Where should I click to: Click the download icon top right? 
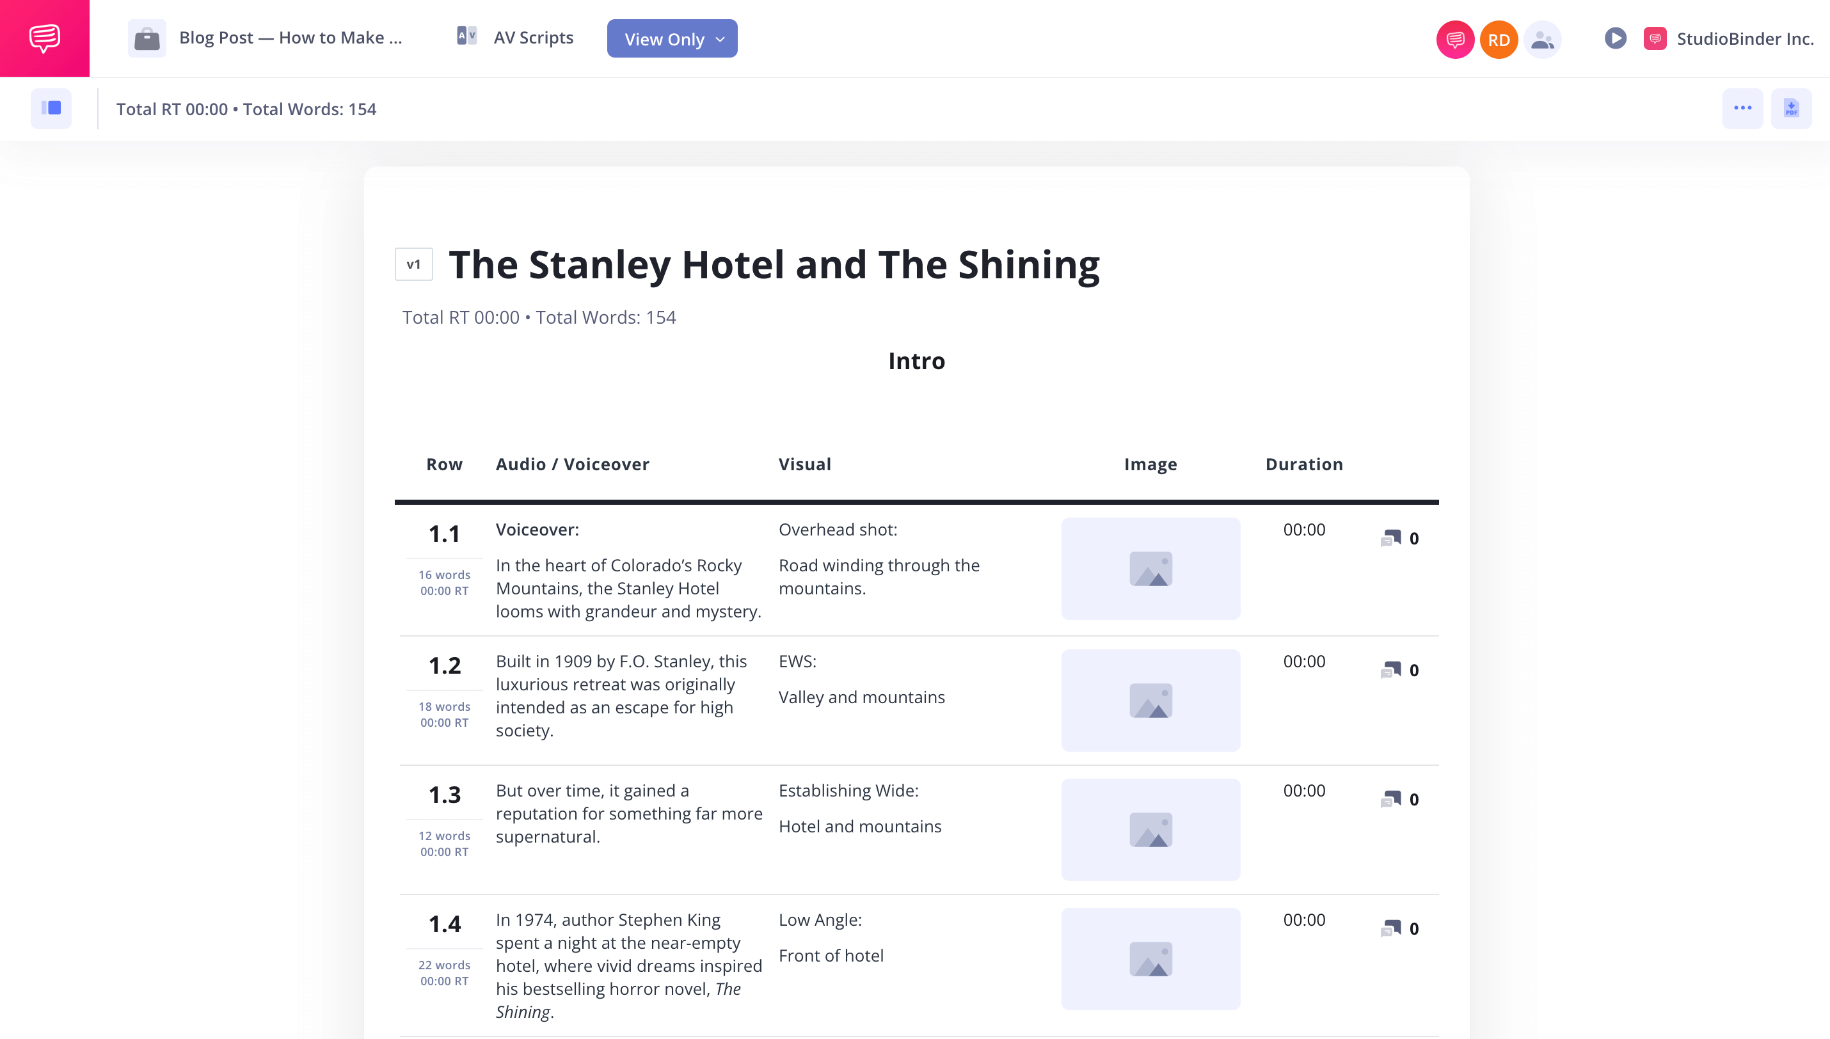[x=1791, y=109]
